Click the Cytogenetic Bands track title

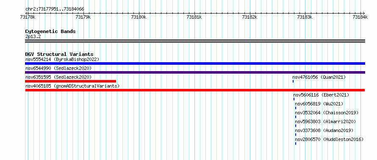(50, 31)
